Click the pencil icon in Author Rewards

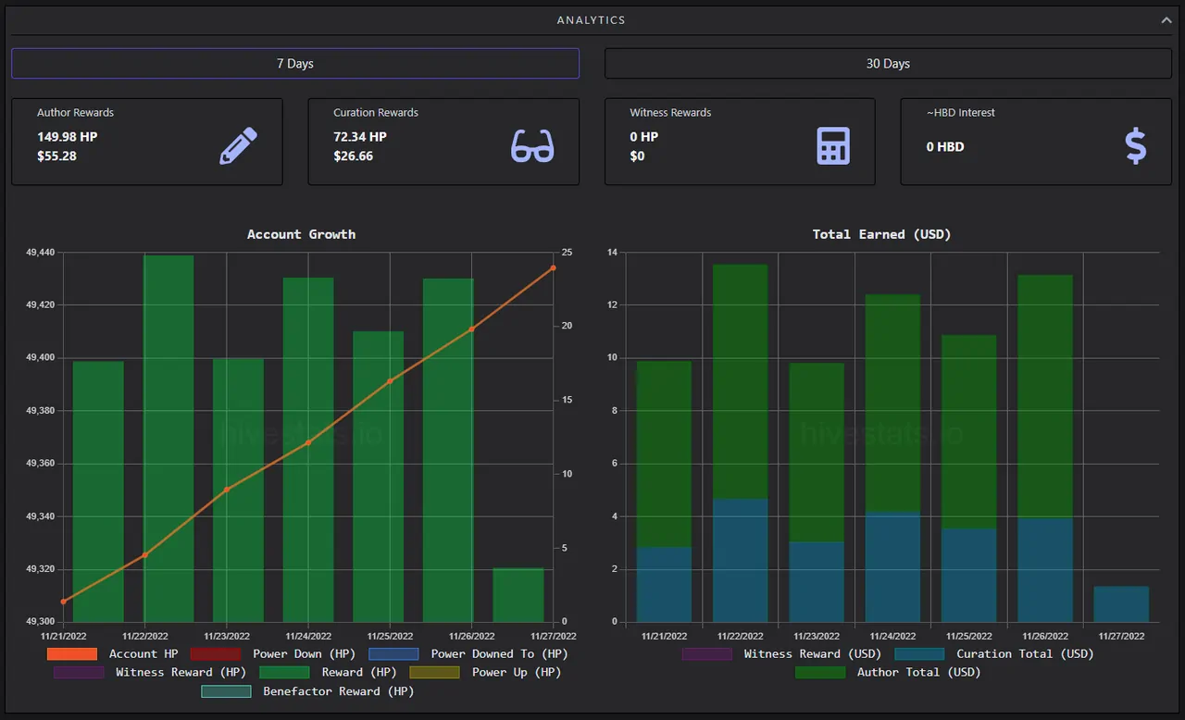pos(238,145)
